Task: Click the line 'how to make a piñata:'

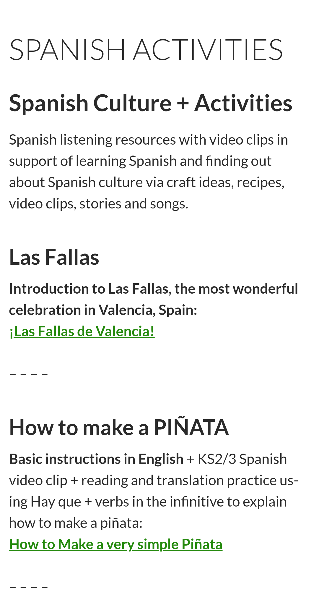Action: point(76,523)
